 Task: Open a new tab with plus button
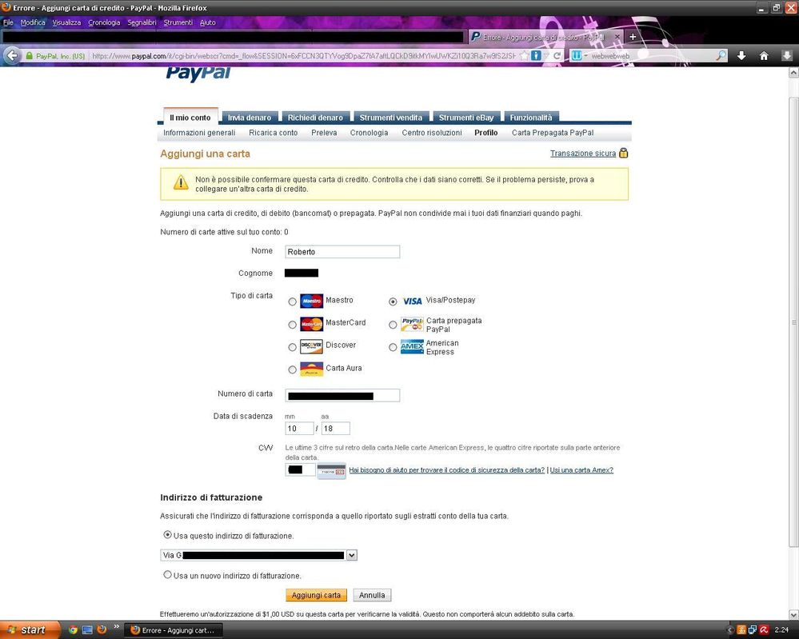[x=633, y=37]
